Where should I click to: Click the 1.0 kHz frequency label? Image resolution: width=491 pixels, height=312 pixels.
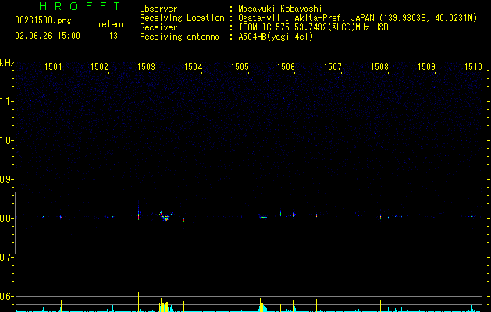pos(6,140)
